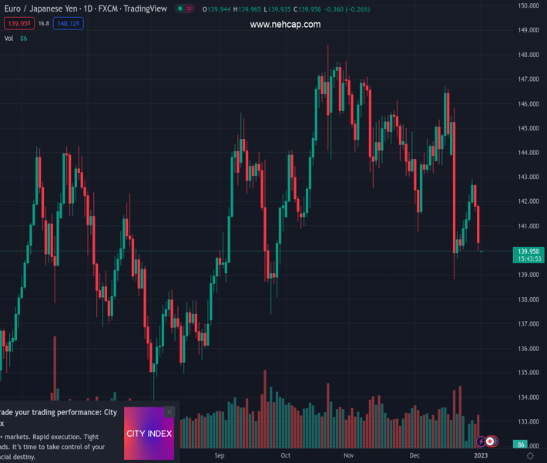
Task: Click the purple lightning bolt event icon
Action: coord(481,441)
